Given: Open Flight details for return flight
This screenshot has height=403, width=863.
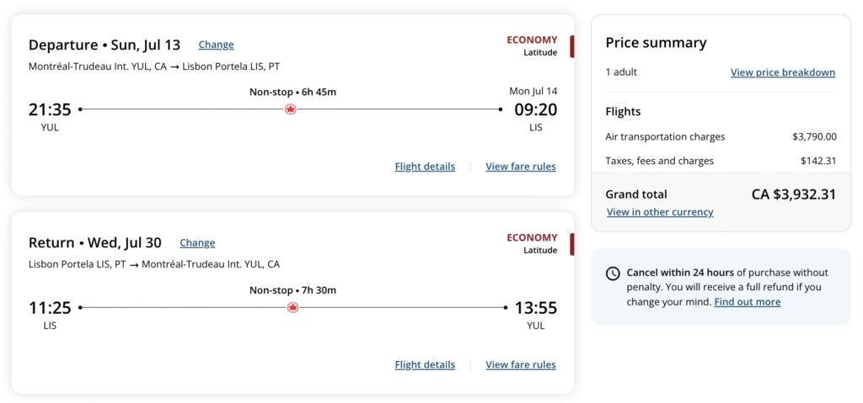Looking at the screenshot, I should coord(425,365).
